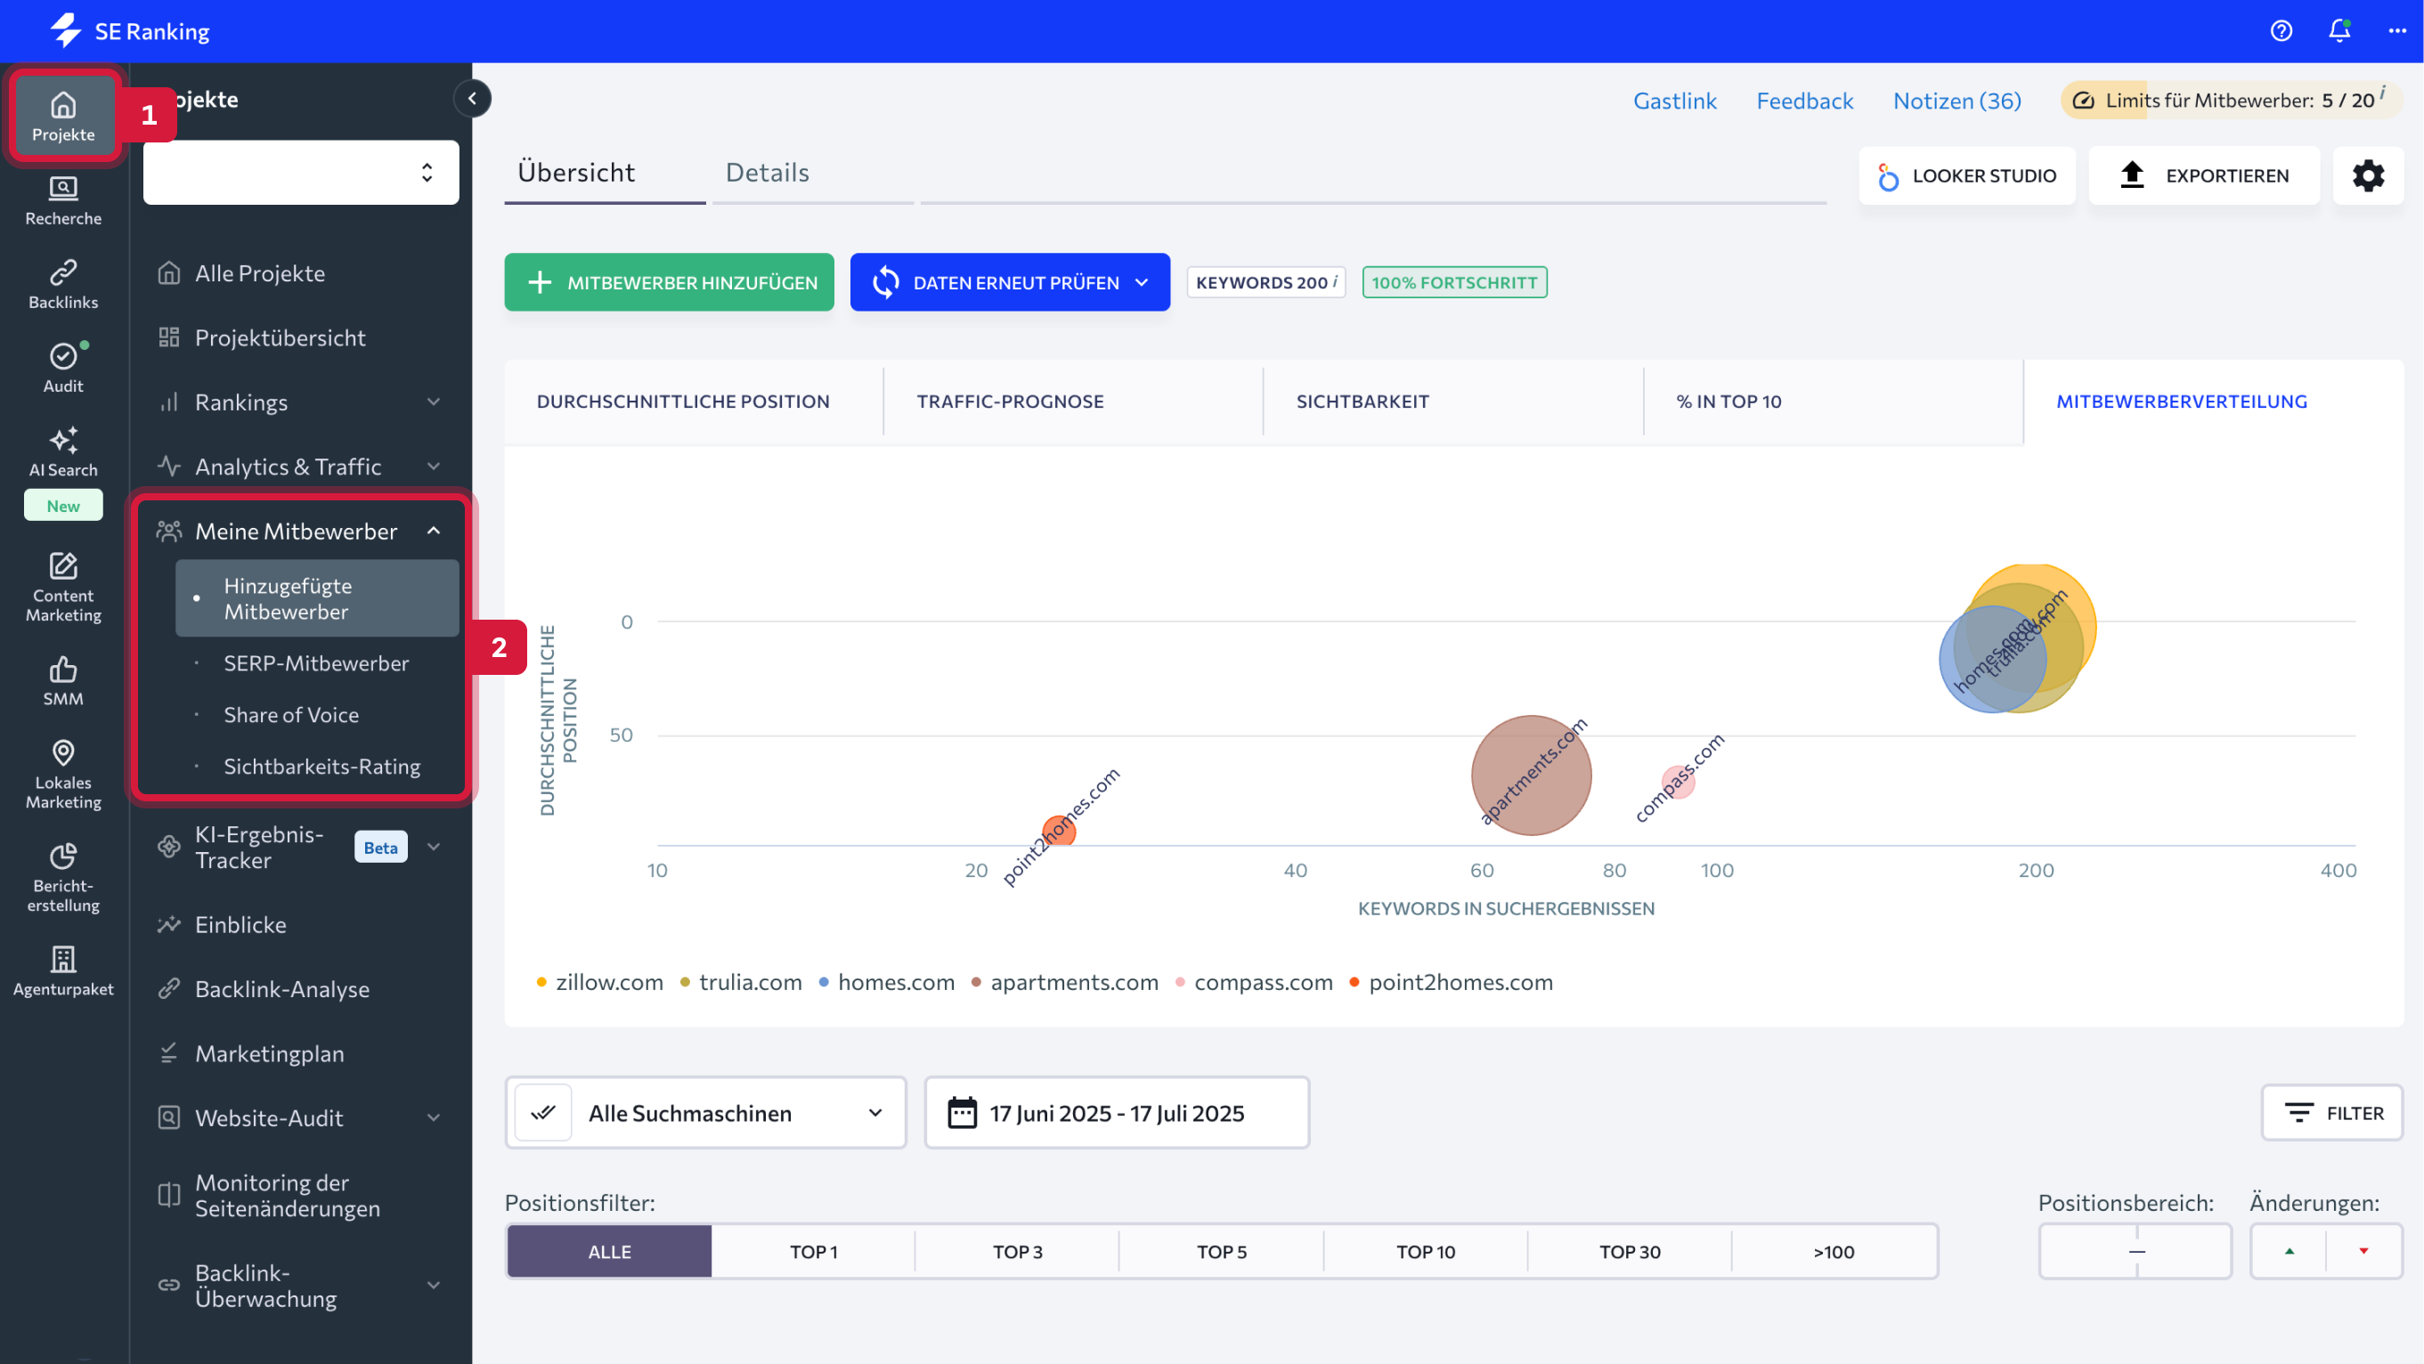
Task: Open Daten erneut prüfen dropdown arrow
Action: (1142, 282)
